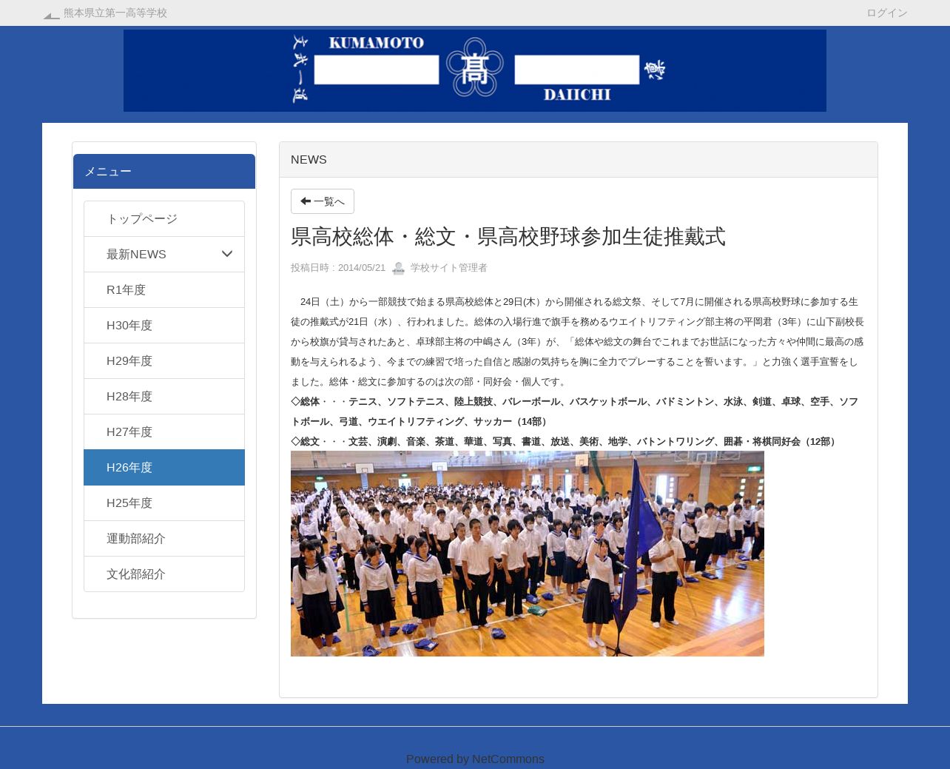
Task: Open 運動部紹介 in the menu
Action: click(164, 539)
